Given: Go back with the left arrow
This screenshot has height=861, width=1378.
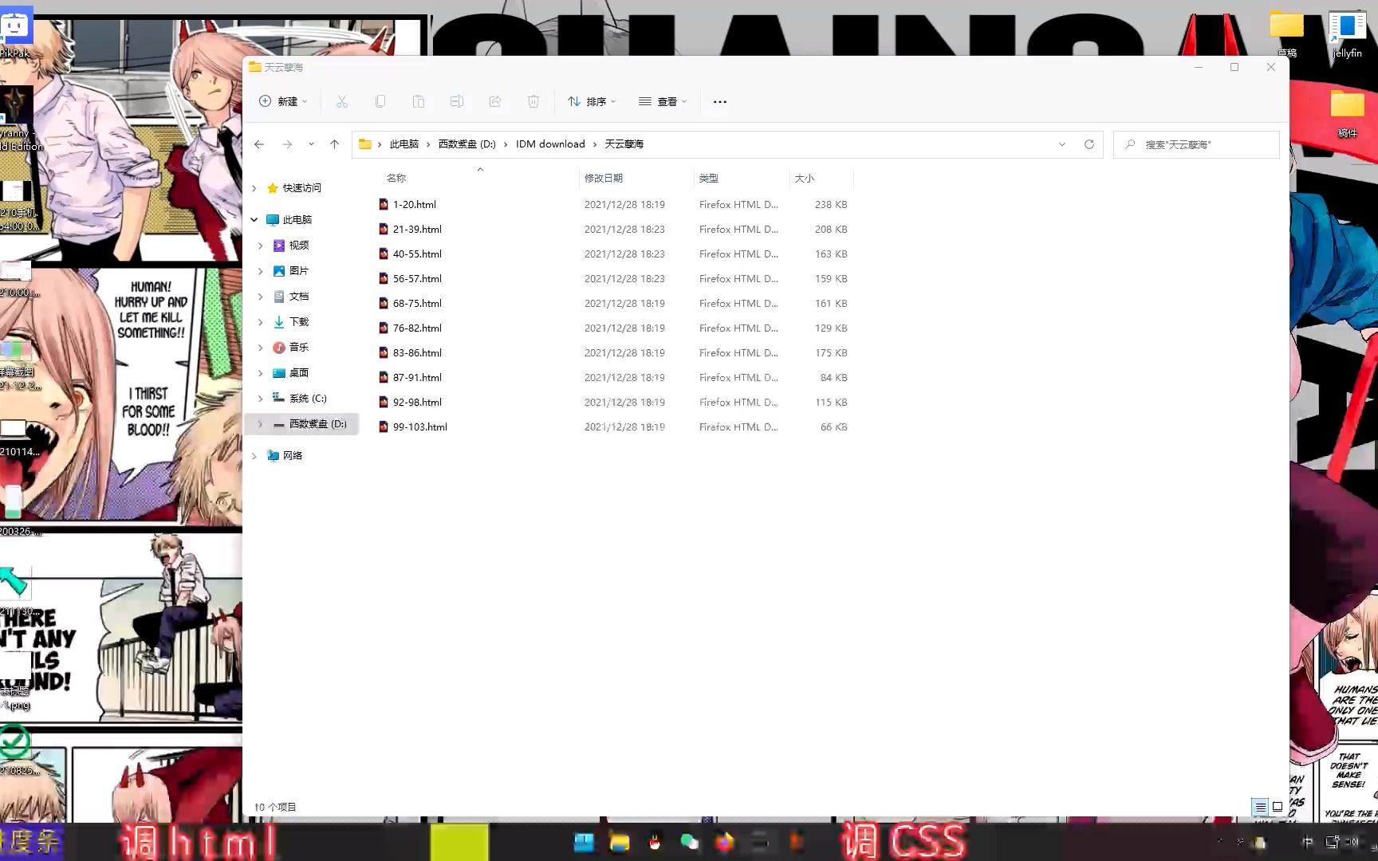Looking at the screenshot, I should click(x=259, y=144).
